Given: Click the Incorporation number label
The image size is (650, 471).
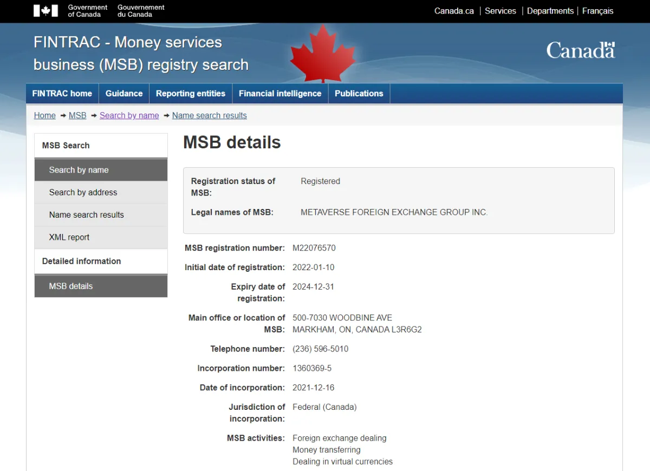Looking at the screenshot, I should (241, 369).
